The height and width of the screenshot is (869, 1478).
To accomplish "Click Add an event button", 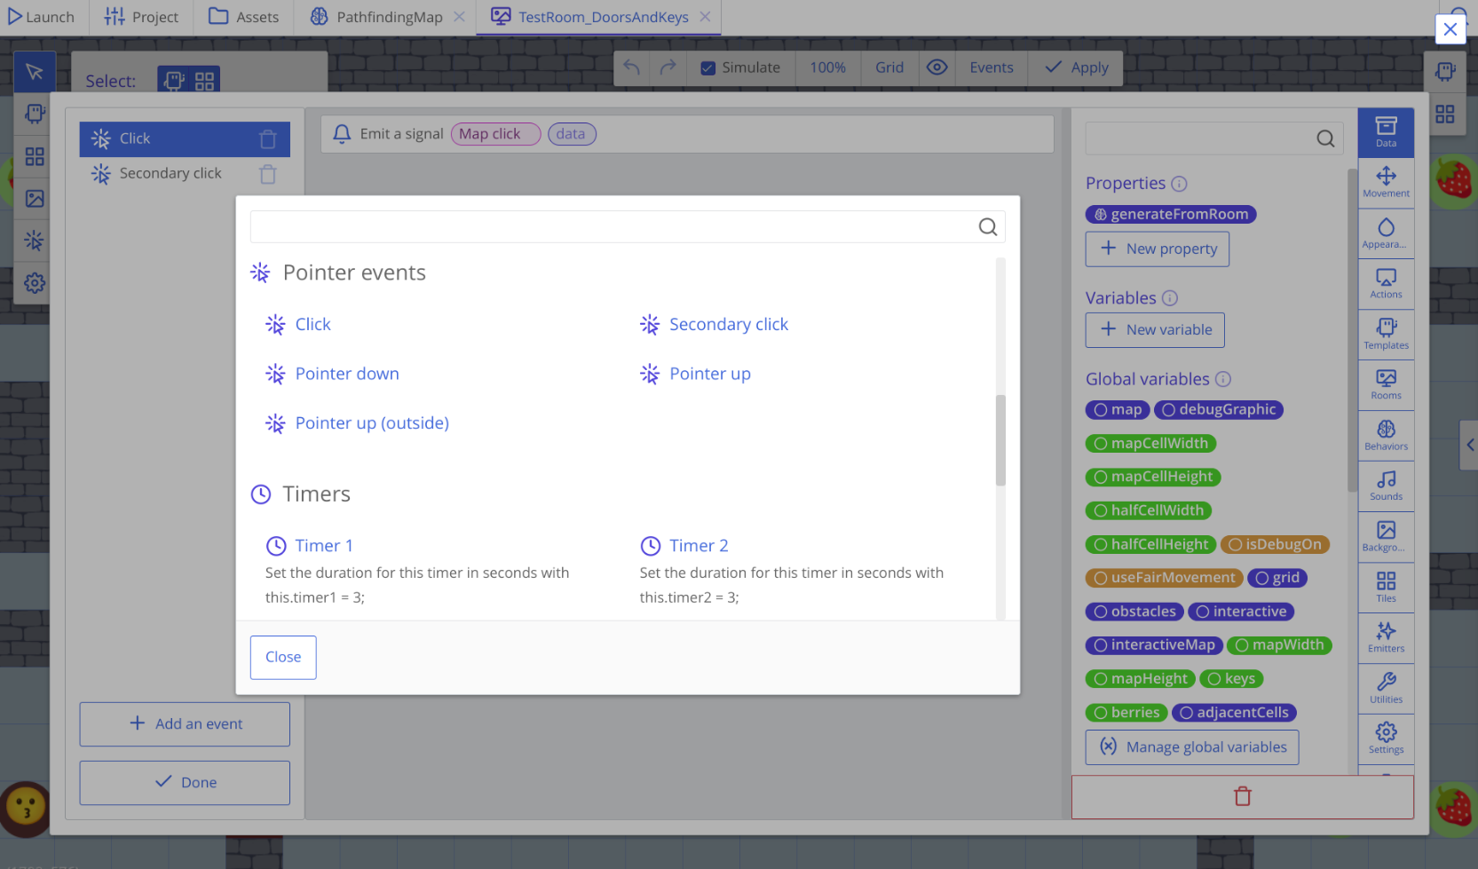I will pos(185,724).
